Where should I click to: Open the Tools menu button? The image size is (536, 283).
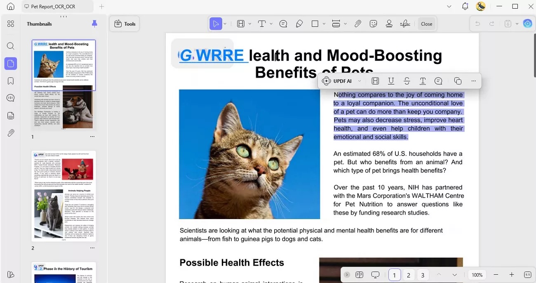tap(125, 24)
